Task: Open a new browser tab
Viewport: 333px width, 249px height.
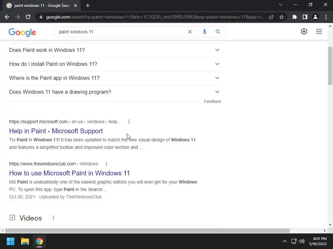Action: tap(88, 6)
